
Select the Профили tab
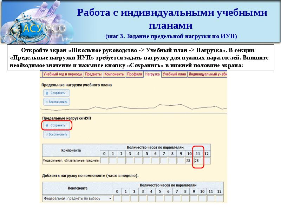(x=135, y=74)
